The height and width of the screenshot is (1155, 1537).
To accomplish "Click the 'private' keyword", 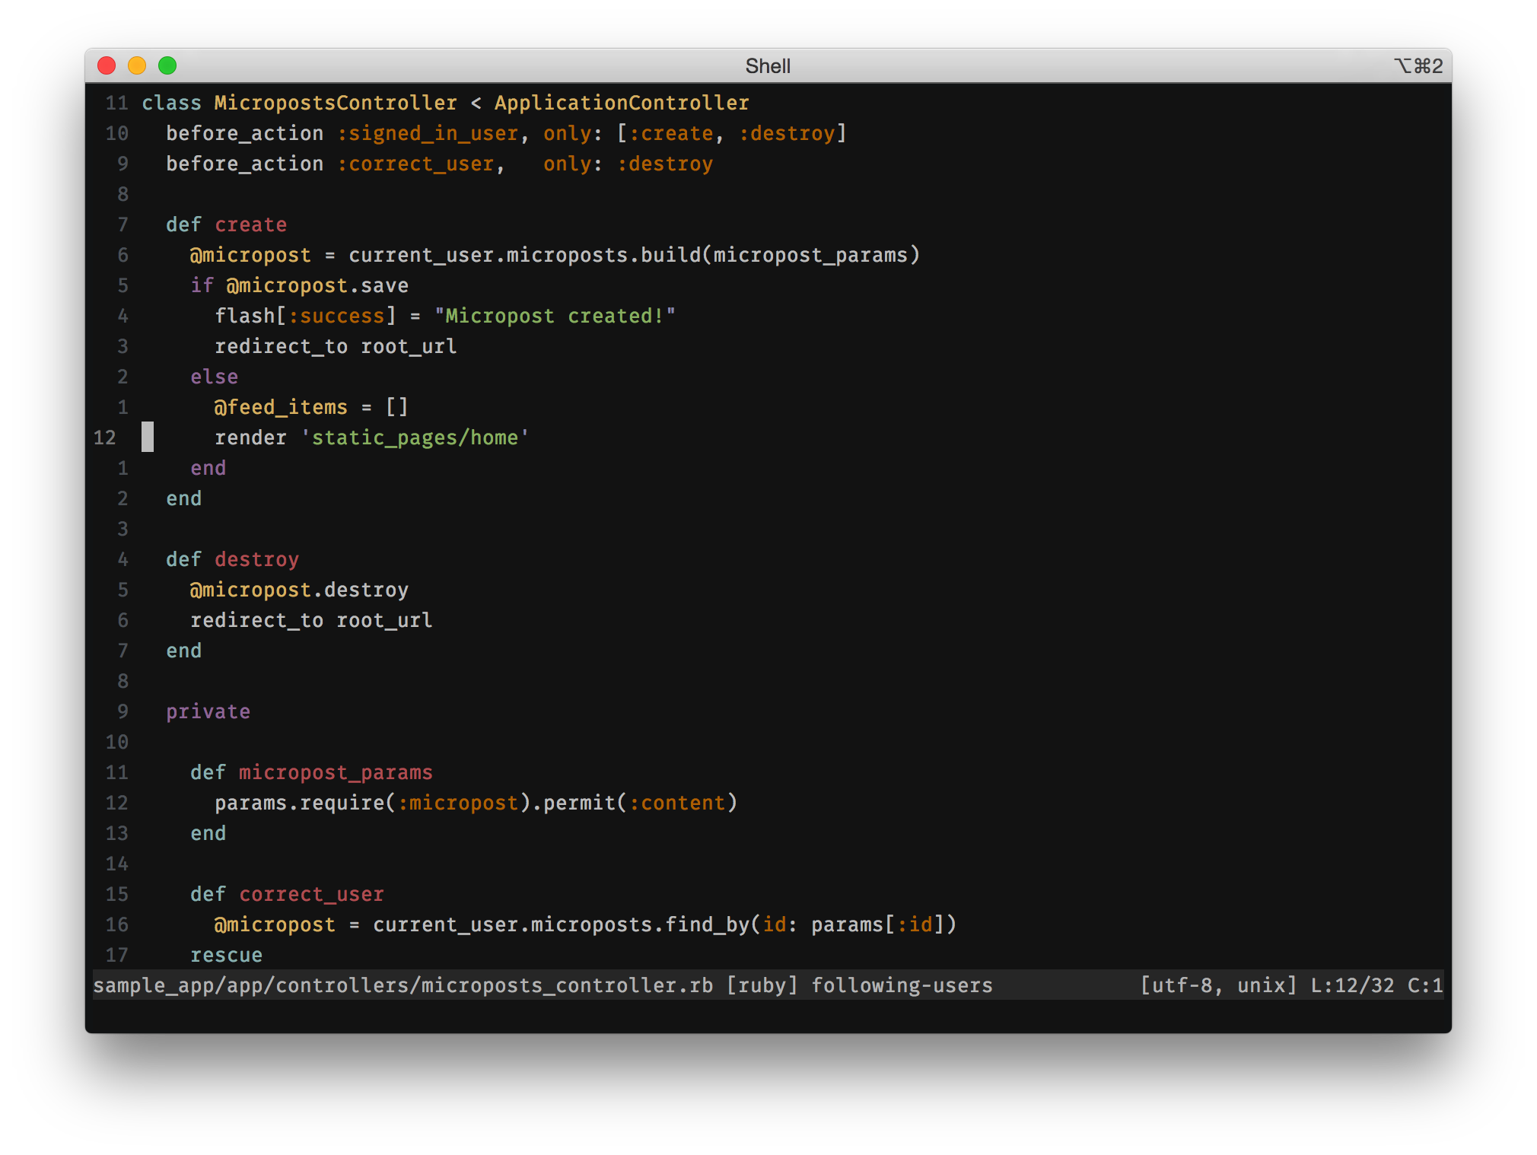I will (x=208, y=711).
